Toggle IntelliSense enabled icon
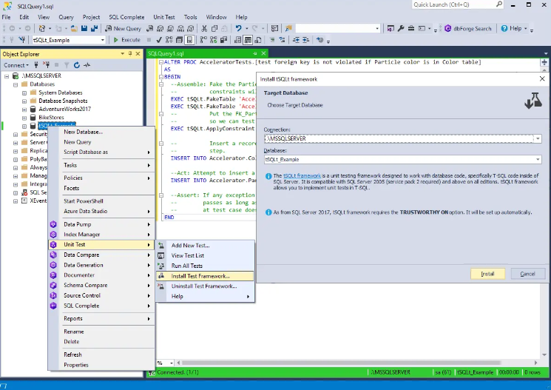Image resolution: width=551 pixels, height=390 pixels. pyautogui.click(x=189, y=40)
